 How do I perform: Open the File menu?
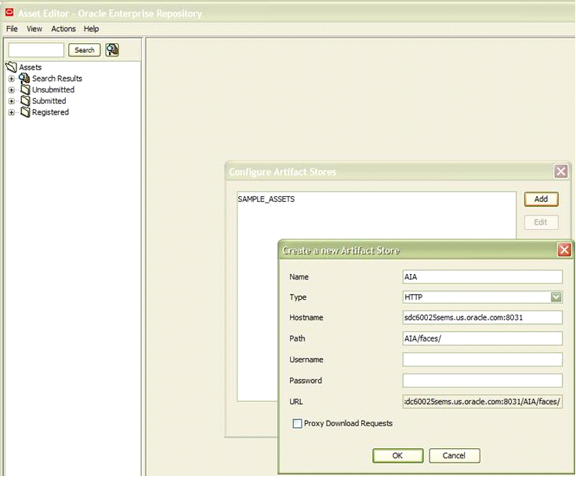[x=12, y=28]
